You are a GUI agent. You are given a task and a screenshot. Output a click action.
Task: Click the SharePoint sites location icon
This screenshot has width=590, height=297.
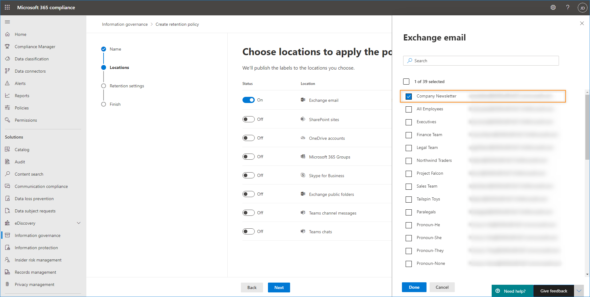tap(303, 119)
